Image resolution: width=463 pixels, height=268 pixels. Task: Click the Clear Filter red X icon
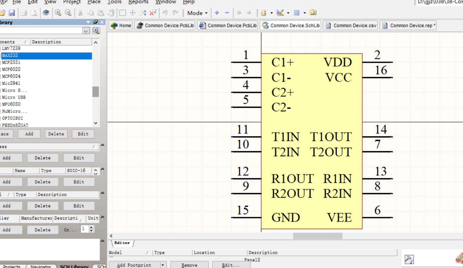pos(153,13)
